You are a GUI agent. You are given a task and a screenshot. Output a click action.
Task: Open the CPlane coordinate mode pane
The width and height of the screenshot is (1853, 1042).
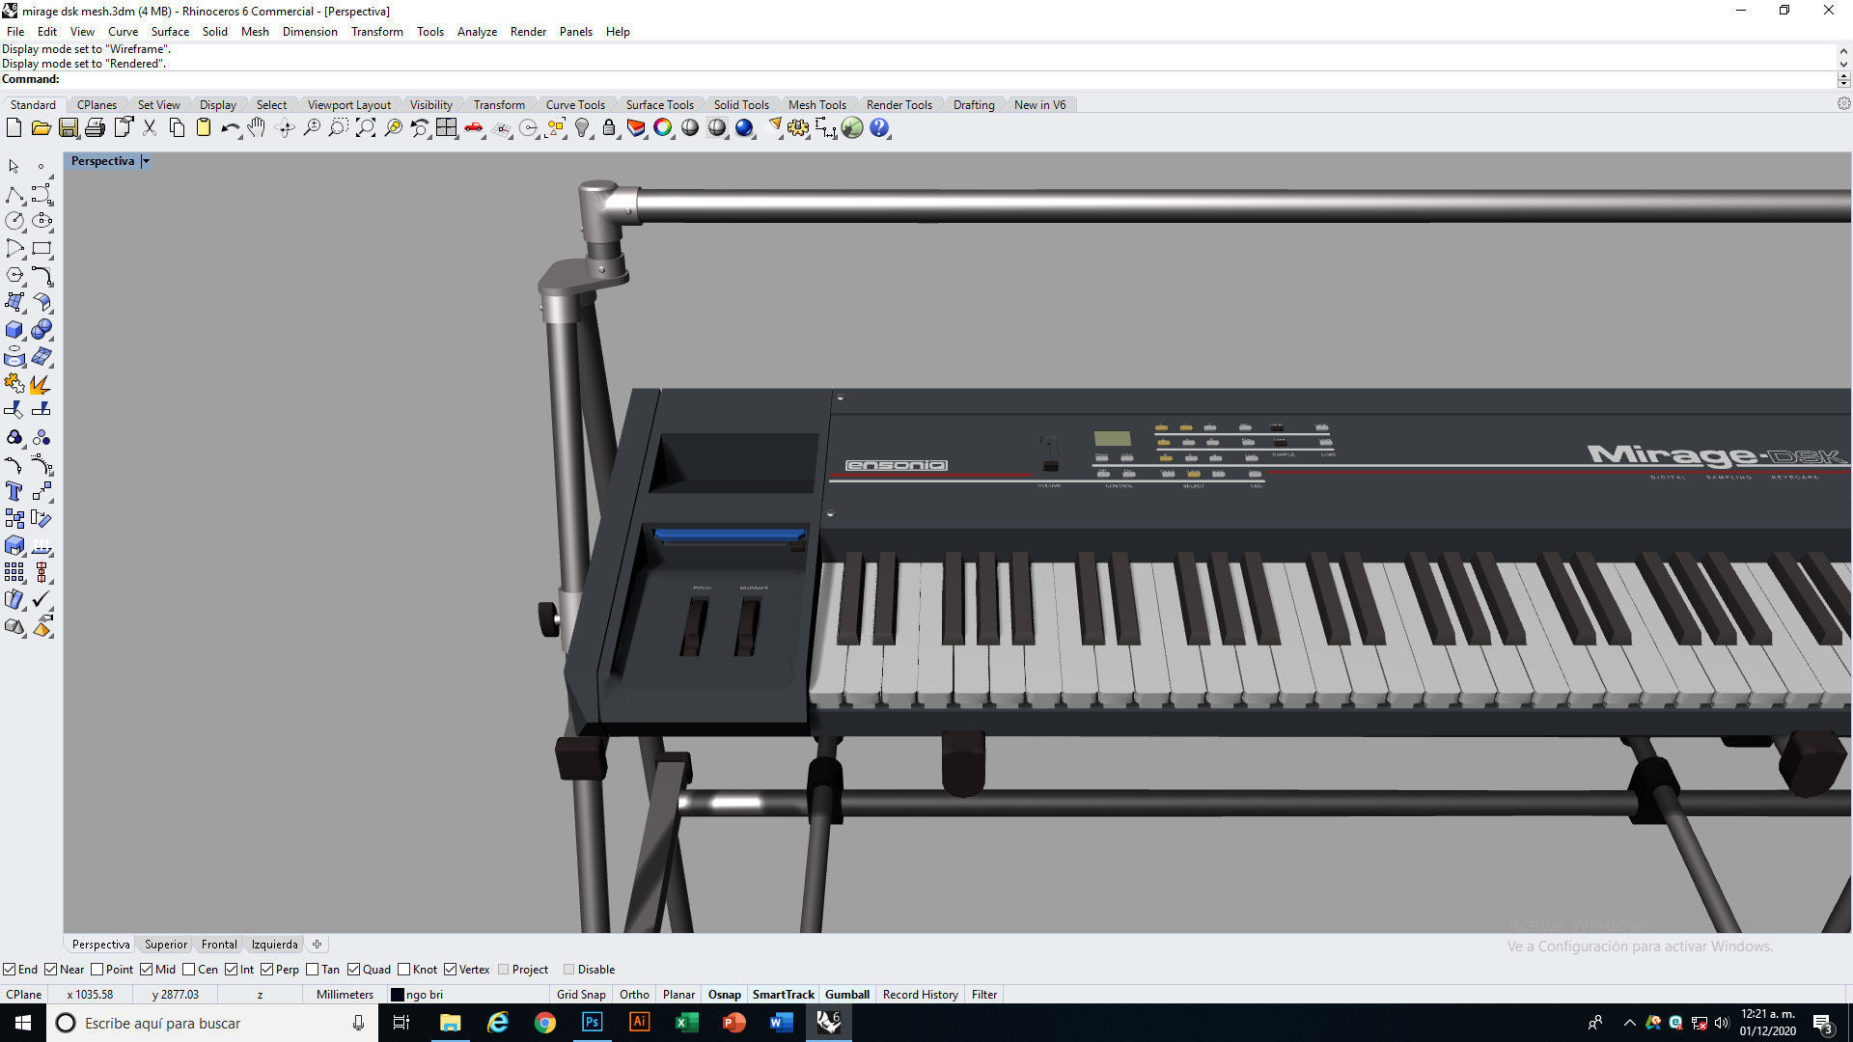pyautogui.click(x=24, y=995)
